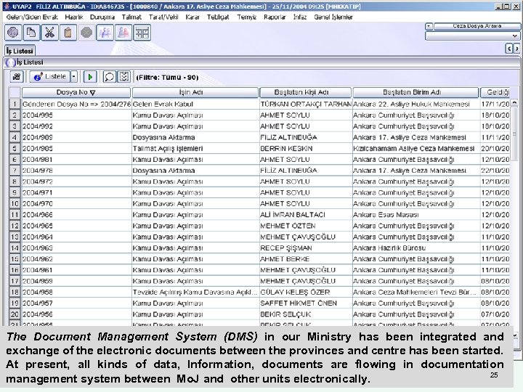Open the Genel İşlemler menu
This screenshot has height=392, width=523.
tap(333, 17)
